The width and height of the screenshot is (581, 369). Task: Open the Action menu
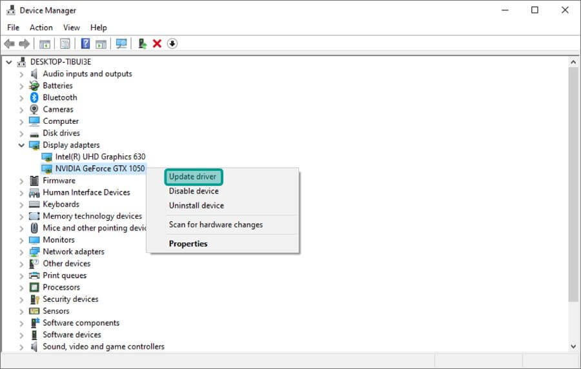[41, 28]
